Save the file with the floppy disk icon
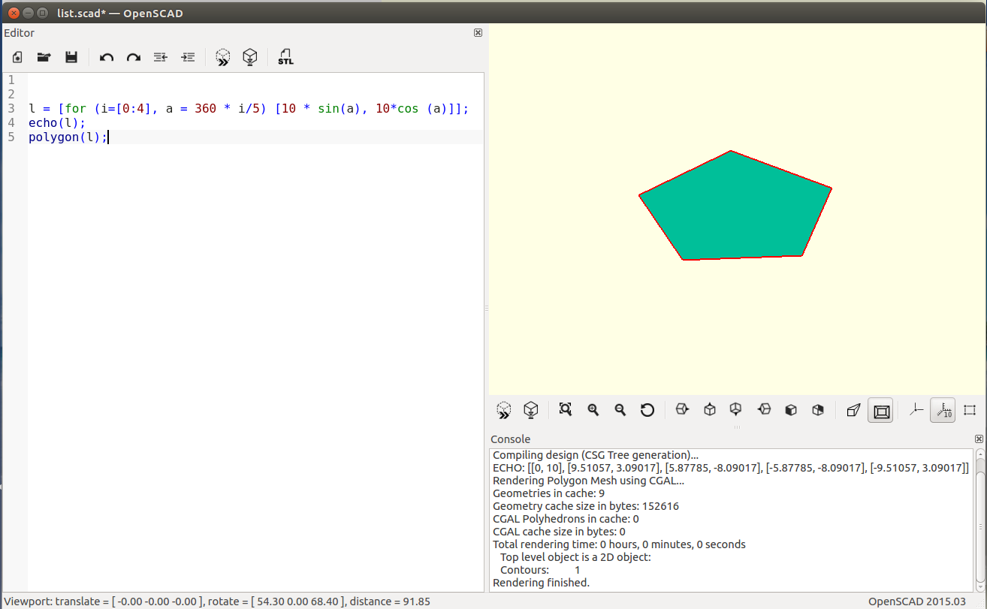Screen dimensions: 987x609 71,57
